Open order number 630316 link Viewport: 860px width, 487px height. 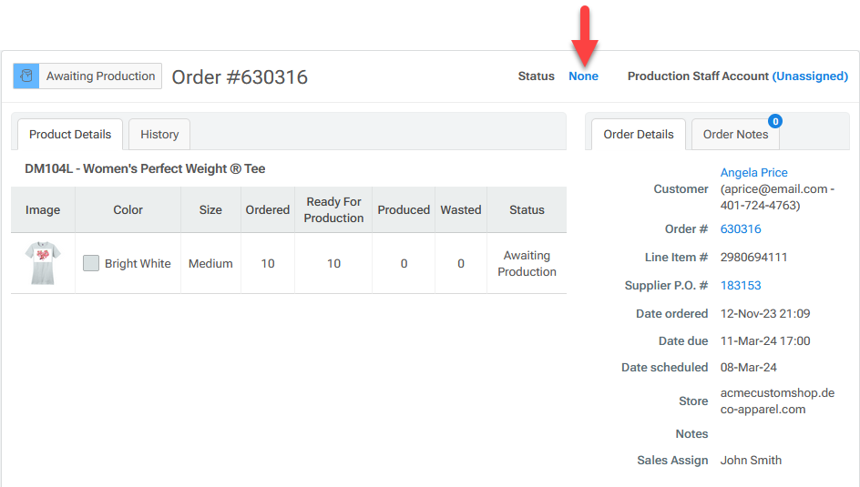click(x=741, y=228)
